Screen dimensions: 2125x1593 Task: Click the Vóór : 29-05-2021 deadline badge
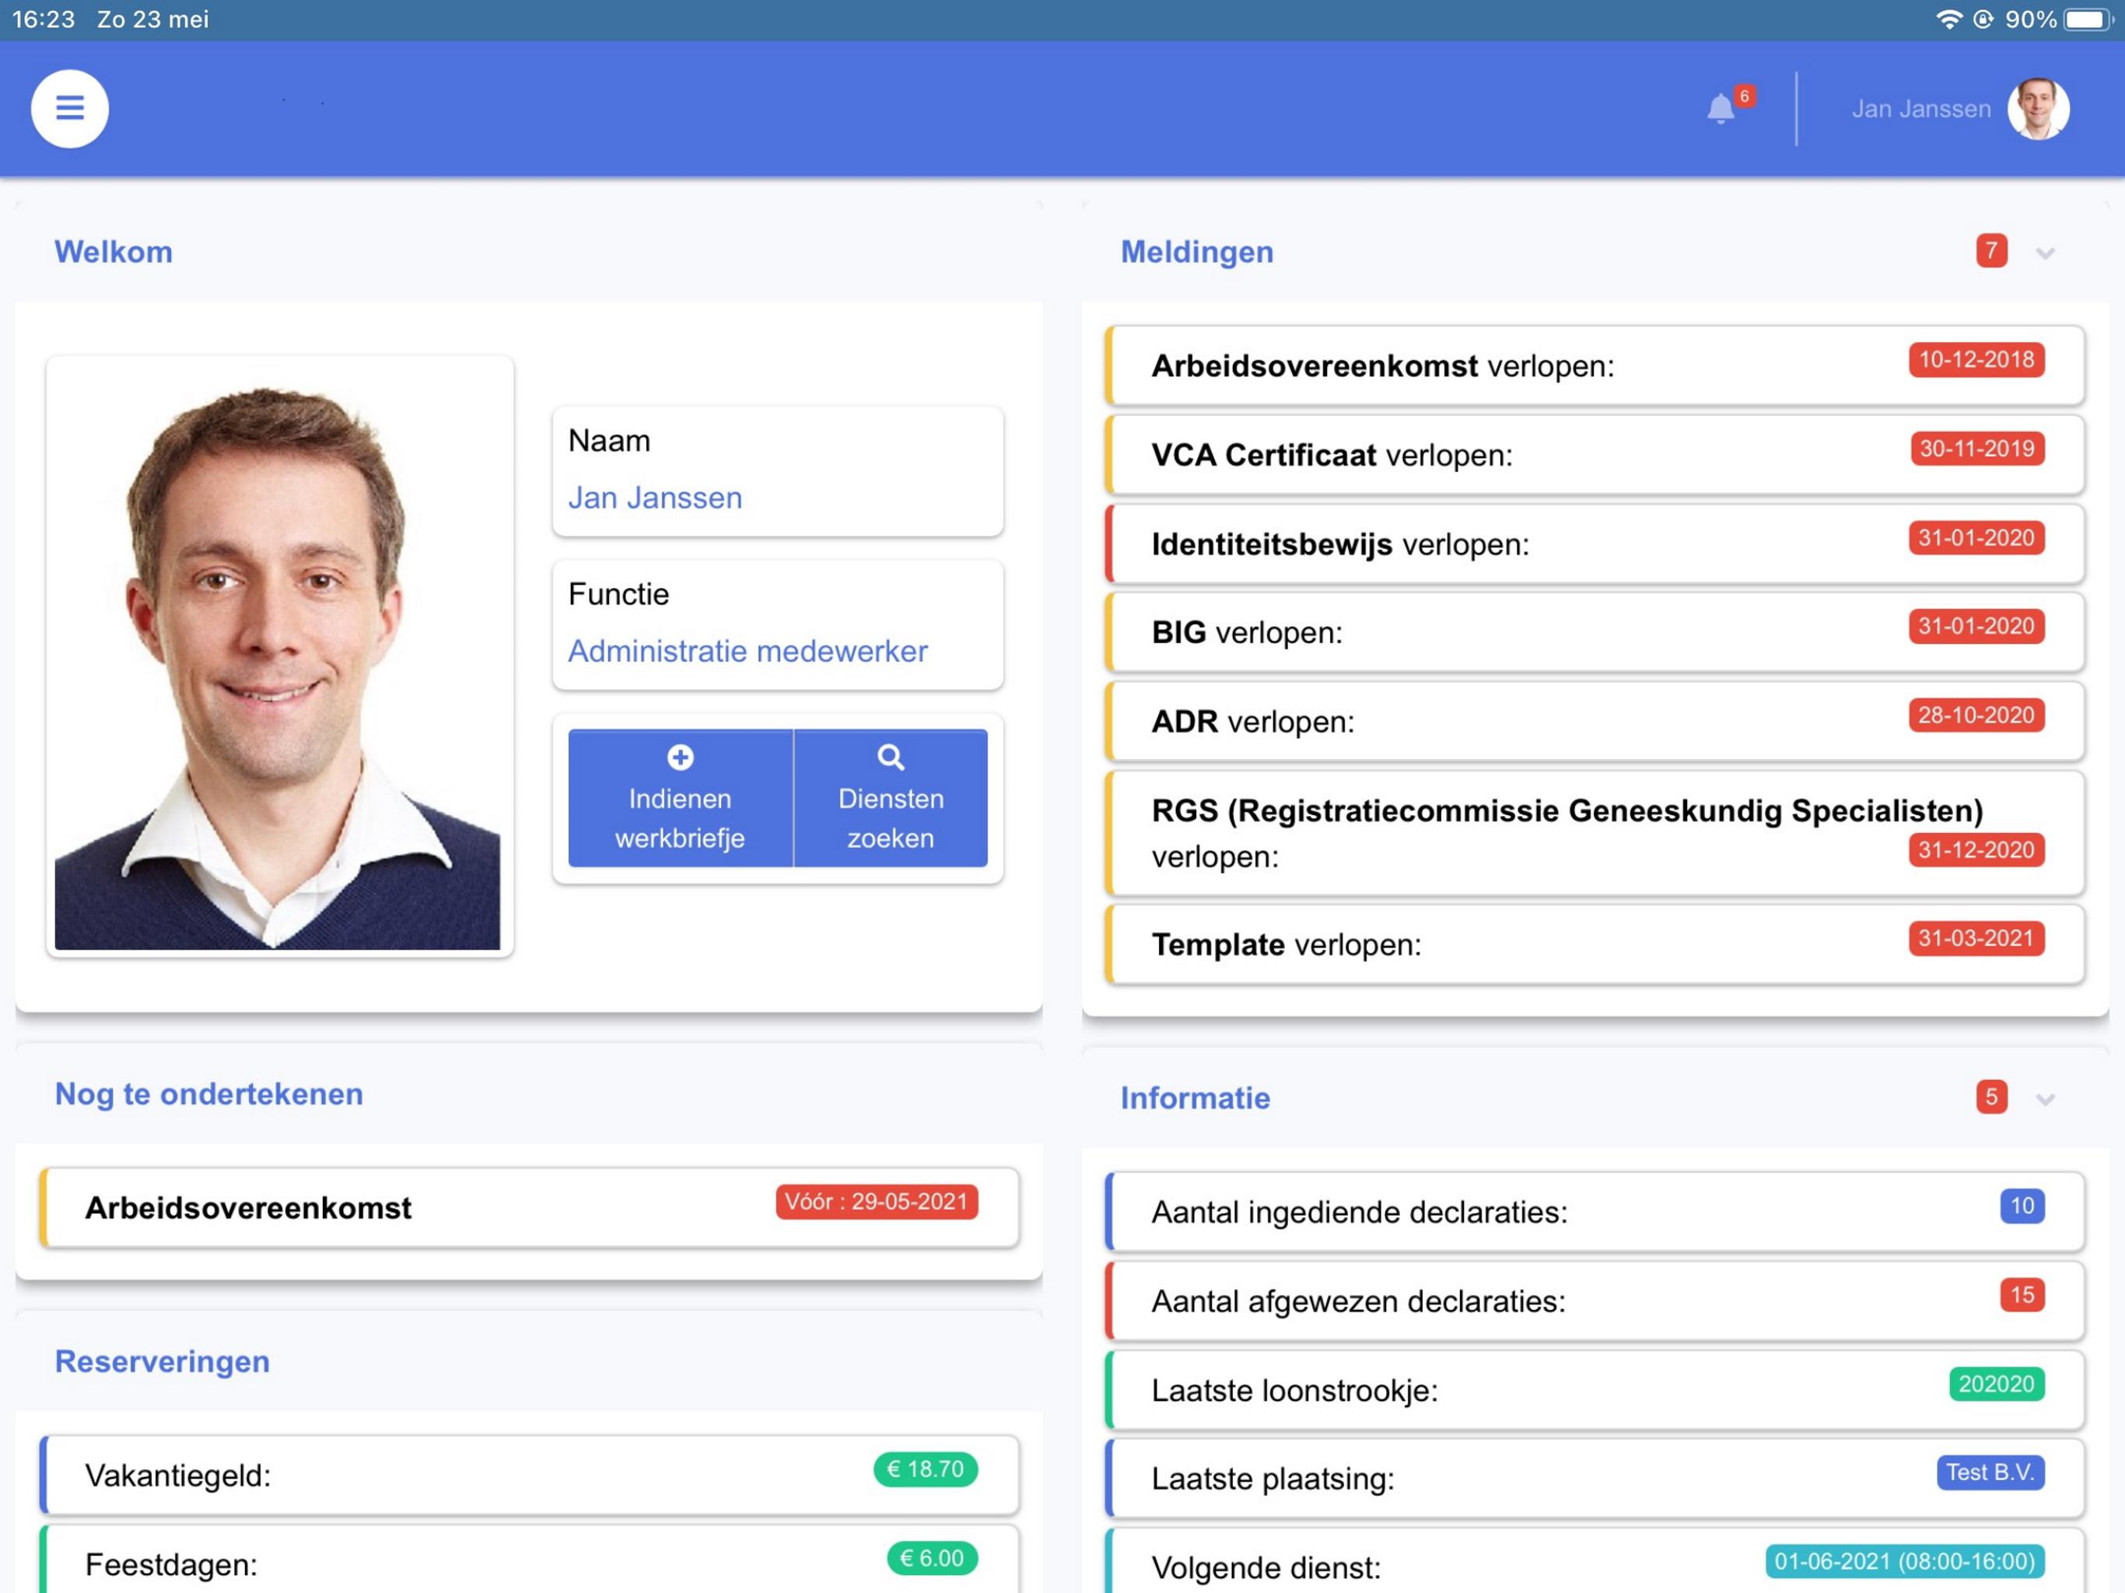click(876, 1201)
